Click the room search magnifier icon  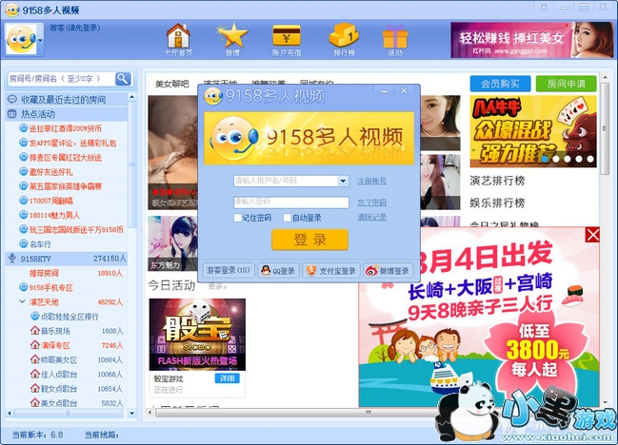click(x=123, y=79)
